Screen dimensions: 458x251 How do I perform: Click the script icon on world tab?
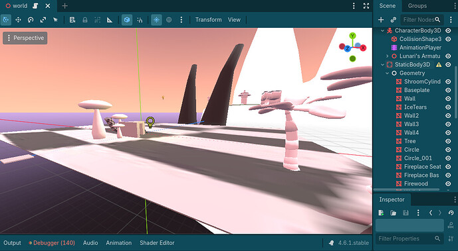[35, 6]
